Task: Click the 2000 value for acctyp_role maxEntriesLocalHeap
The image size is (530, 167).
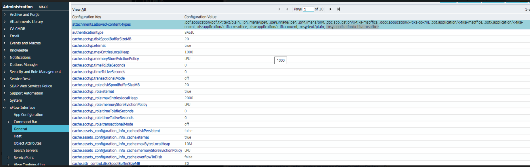Action: coord(189,98)
